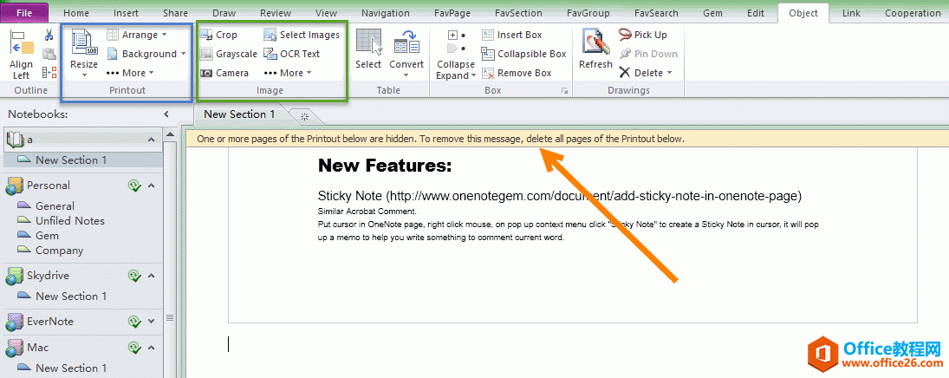Select the New Section 1 page tab
This screenshot has height=378, width=949.
pos(239,114)
